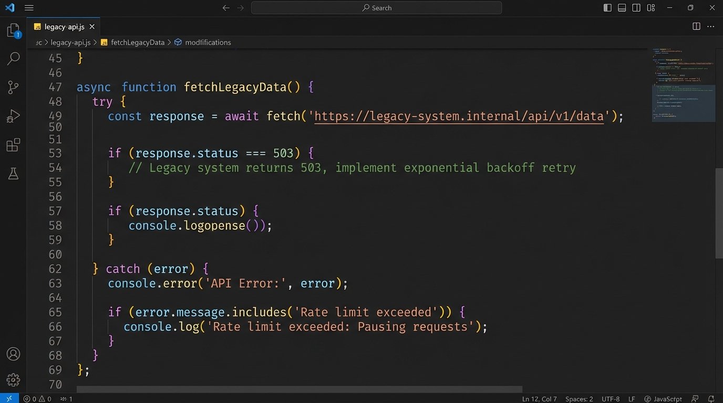723x403 pixels.
Task: Select the legacy-api.js editor tab
Action: click(x=64, y=26)
